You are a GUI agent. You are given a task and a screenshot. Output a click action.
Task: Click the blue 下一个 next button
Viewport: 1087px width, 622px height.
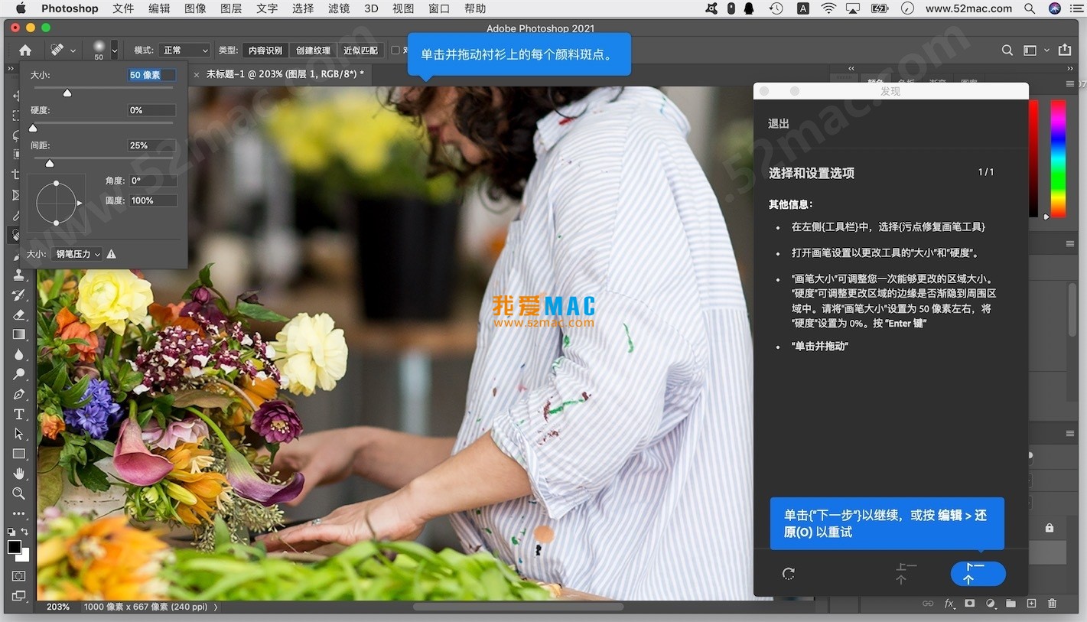(x=978, y=574)
